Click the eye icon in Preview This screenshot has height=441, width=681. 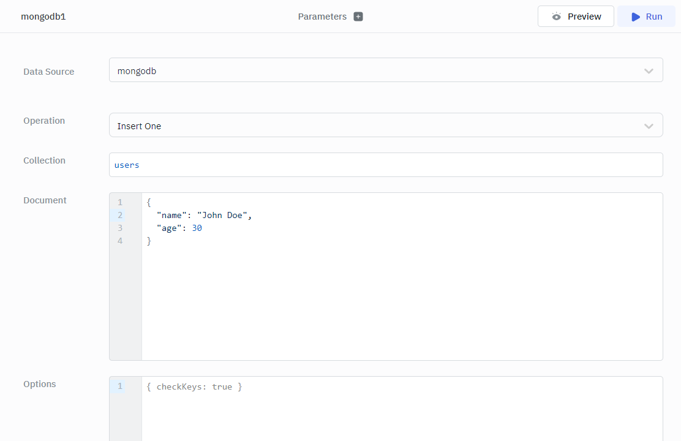pos(556,17)
